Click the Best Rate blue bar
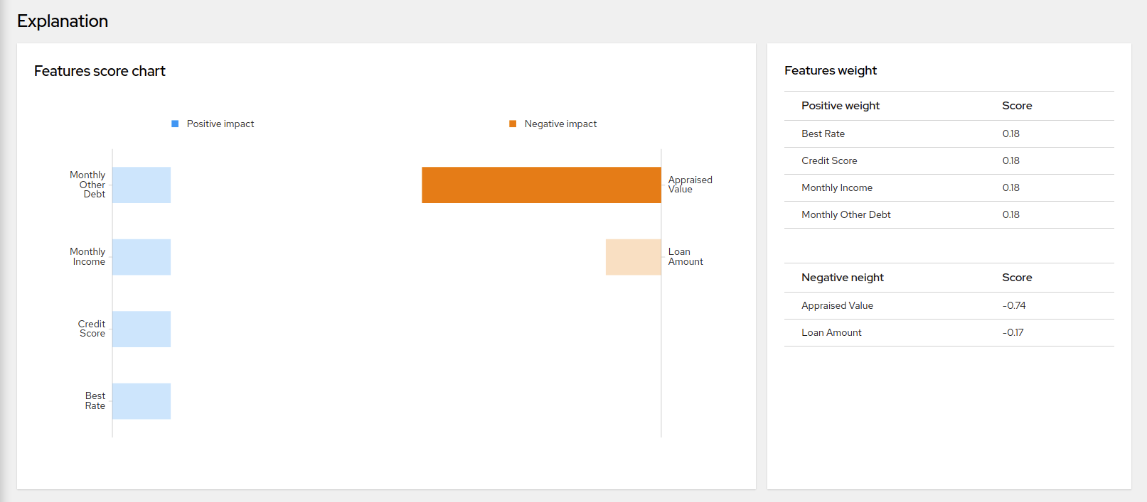 142,401
